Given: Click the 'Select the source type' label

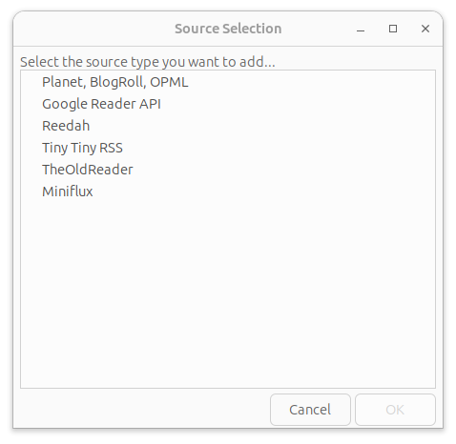Looking at the screenshot, I should coord(148,62).
